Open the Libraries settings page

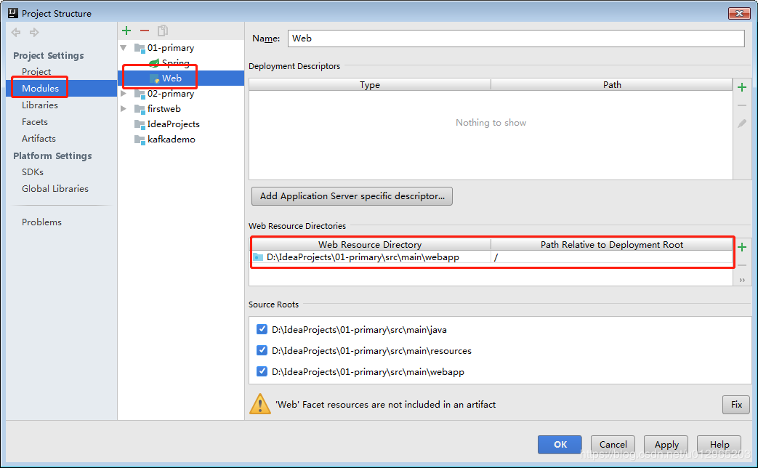(x=40, y=105)
